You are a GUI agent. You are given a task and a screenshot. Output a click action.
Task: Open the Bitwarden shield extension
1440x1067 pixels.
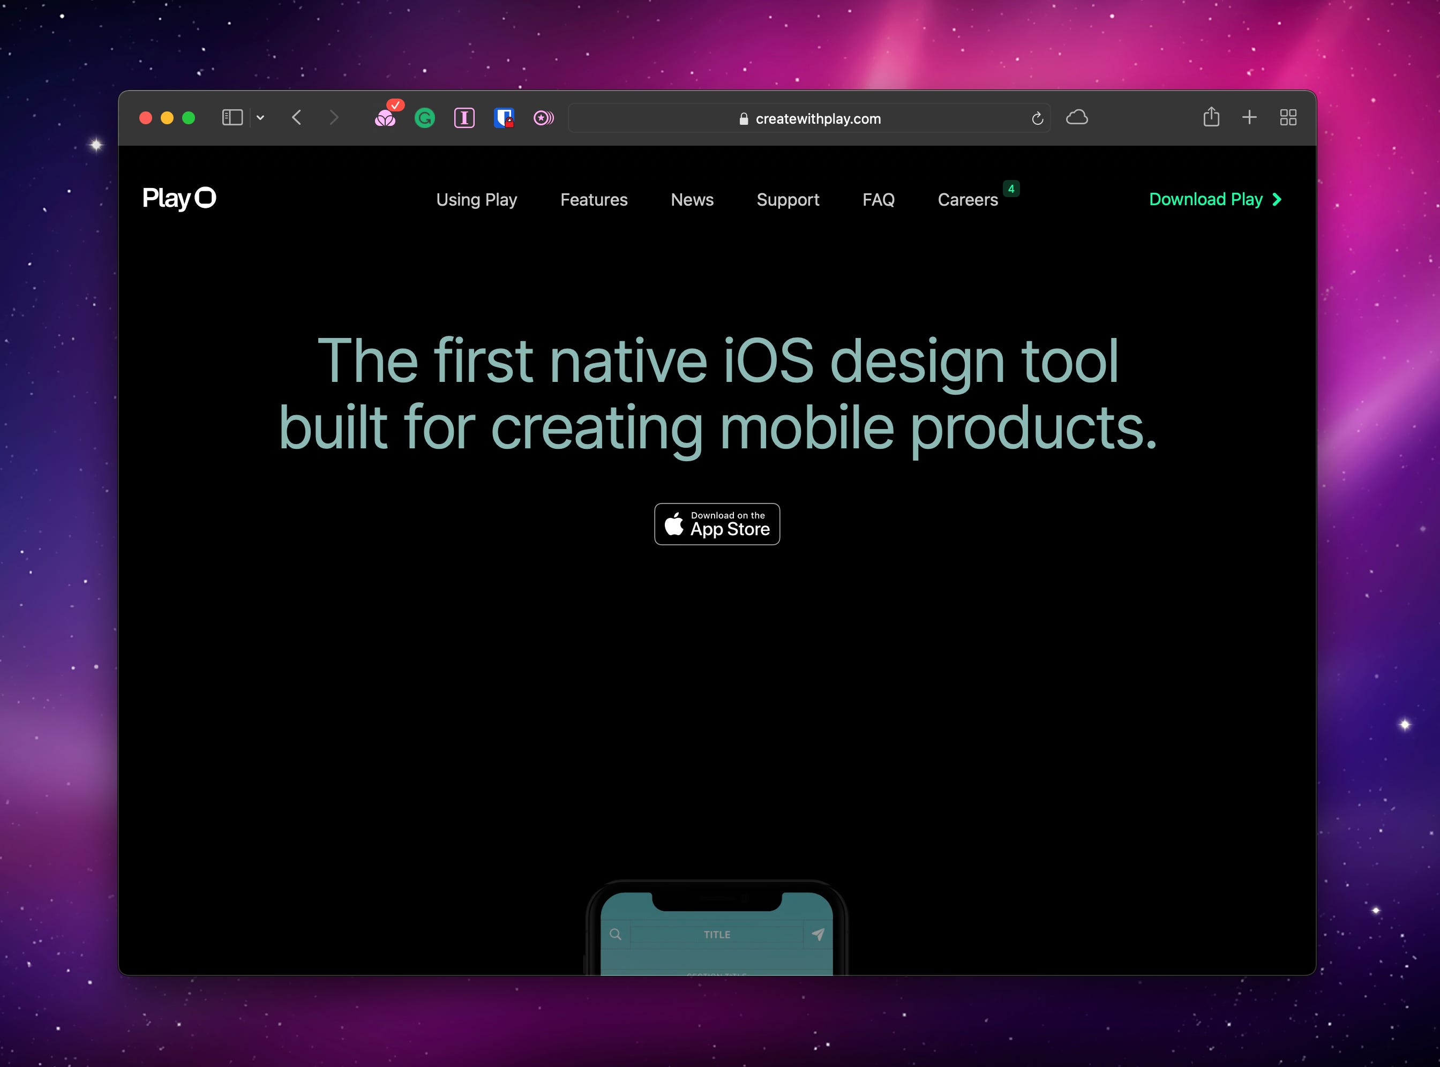click(504, 118)
